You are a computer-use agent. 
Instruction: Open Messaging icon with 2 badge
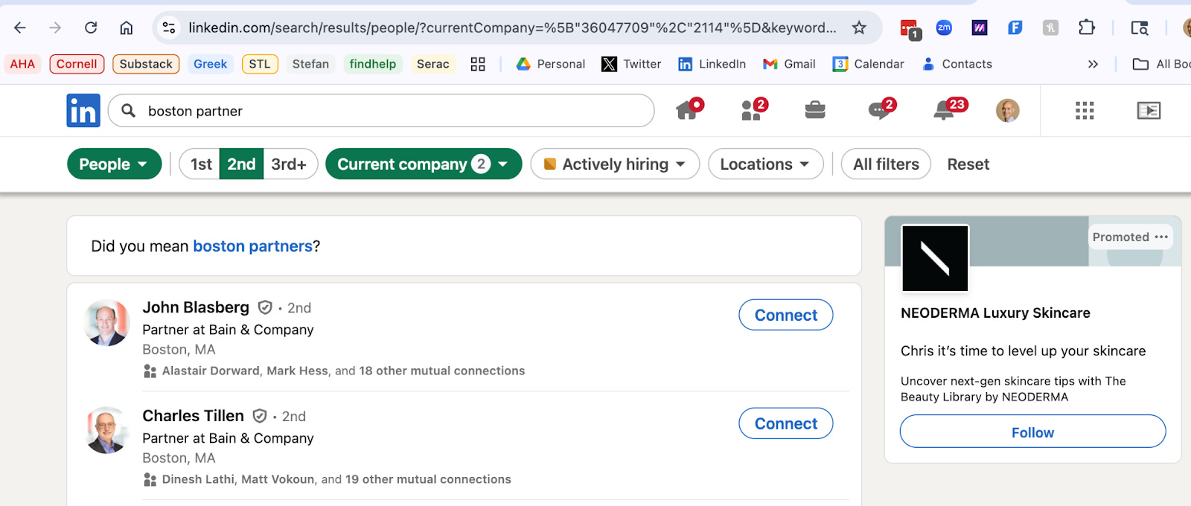[881, 110]
